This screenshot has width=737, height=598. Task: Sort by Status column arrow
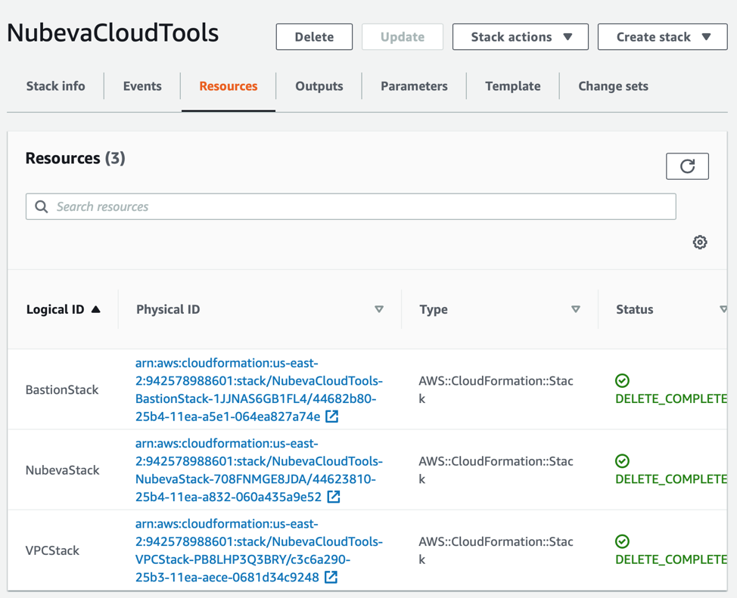(x=723, y=309)
